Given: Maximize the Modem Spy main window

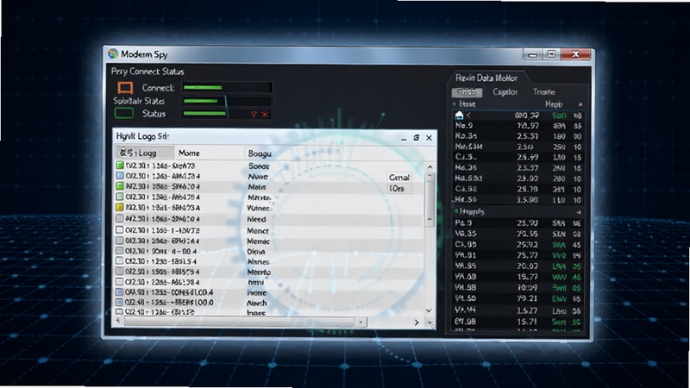Looking at the screenshot, I should [551, 54].
